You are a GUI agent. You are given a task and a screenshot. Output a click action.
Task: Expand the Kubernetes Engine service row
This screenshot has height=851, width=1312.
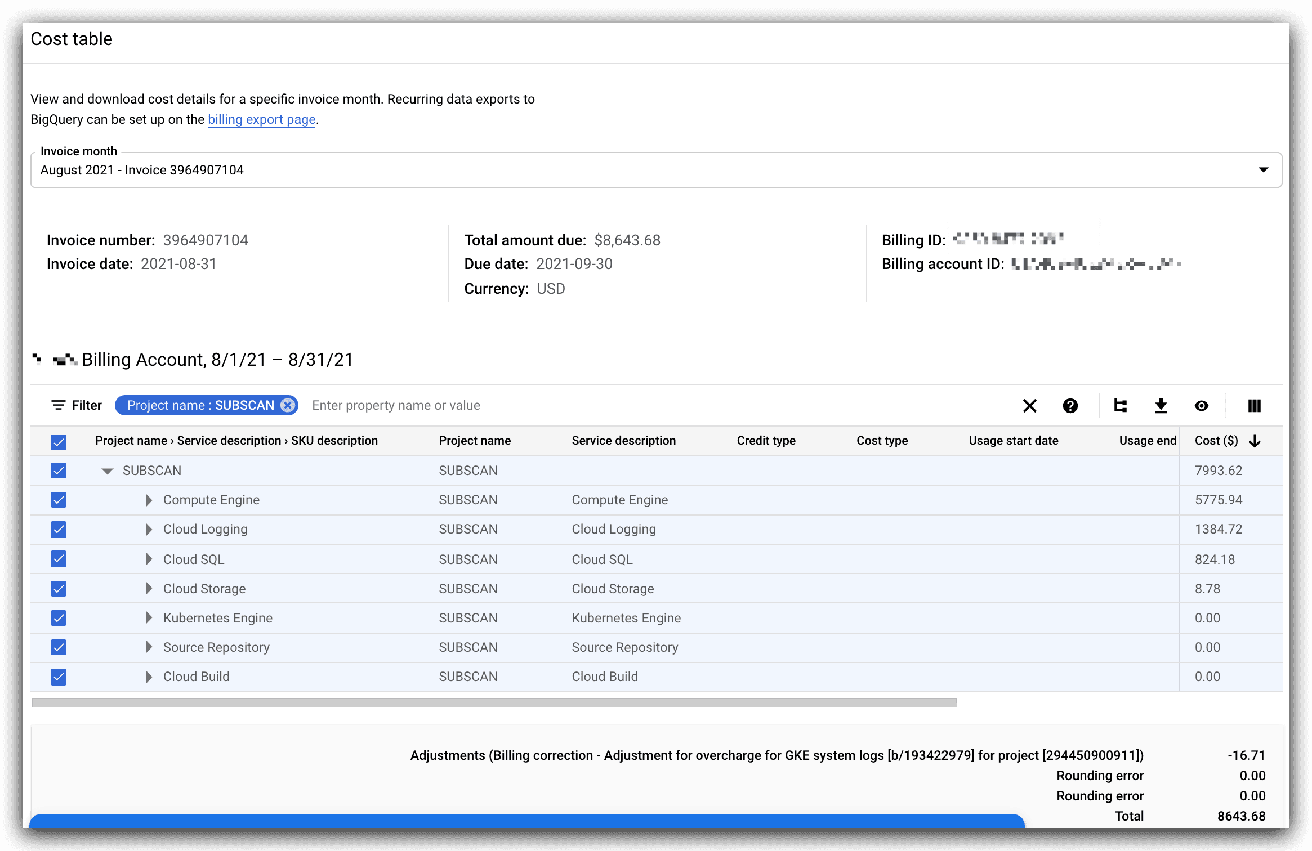click(149, 618)
